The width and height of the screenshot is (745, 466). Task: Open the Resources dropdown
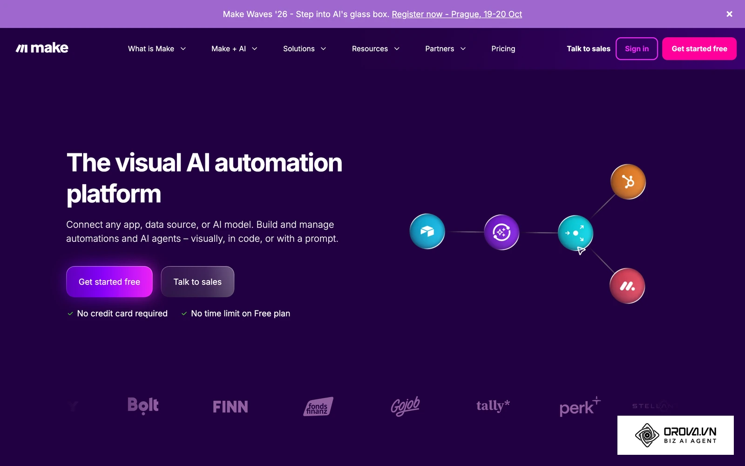pyautogui.click(x=376, y=48)
